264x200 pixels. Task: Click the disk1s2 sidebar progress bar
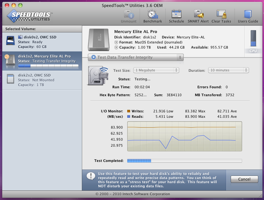(x=48, y=66)
